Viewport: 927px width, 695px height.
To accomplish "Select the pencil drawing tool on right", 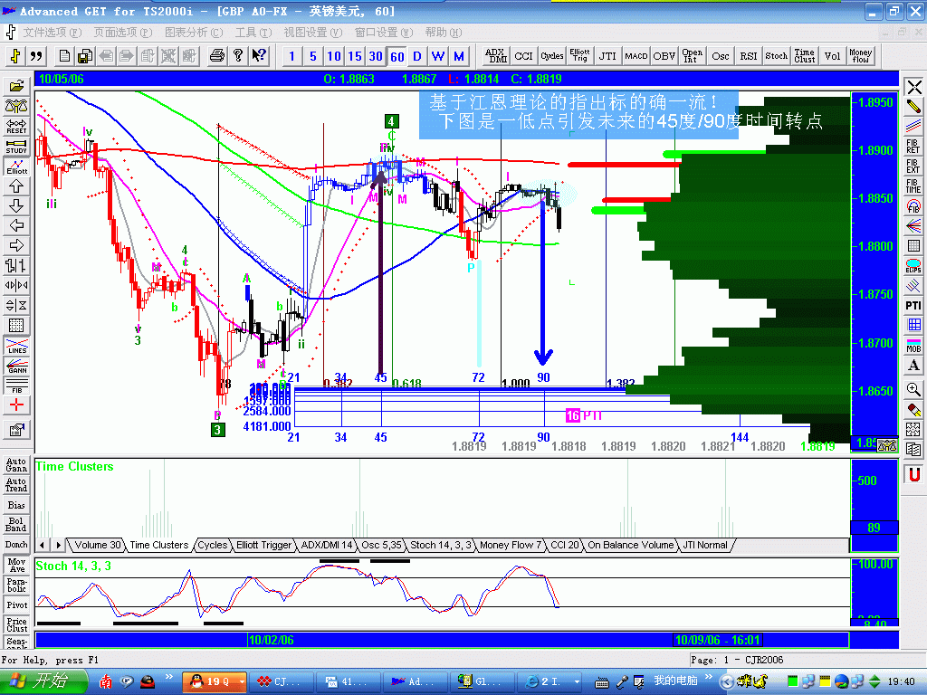I will pyautogui.click(x=913, y=107).
